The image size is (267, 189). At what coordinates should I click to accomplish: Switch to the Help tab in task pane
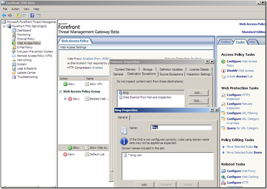[x=252, y=42]
